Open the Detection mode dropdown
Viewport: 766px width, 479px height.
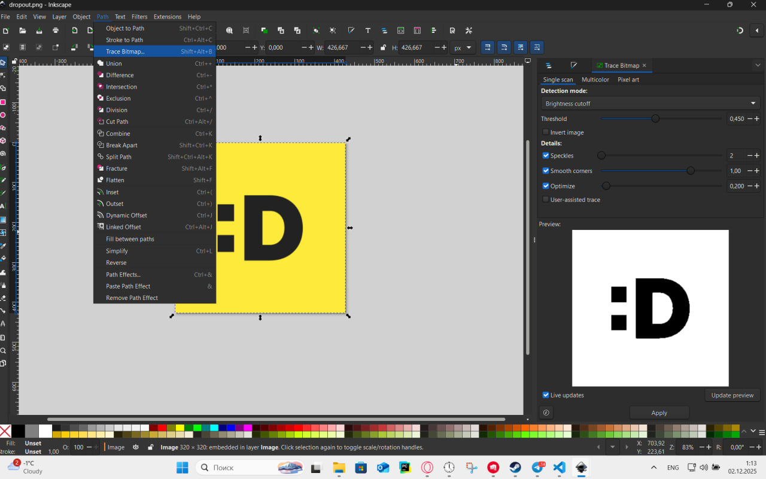pos(651,104)
